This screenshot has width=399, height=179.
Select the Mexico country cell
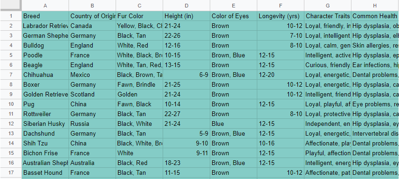click(x=92, y=75)
